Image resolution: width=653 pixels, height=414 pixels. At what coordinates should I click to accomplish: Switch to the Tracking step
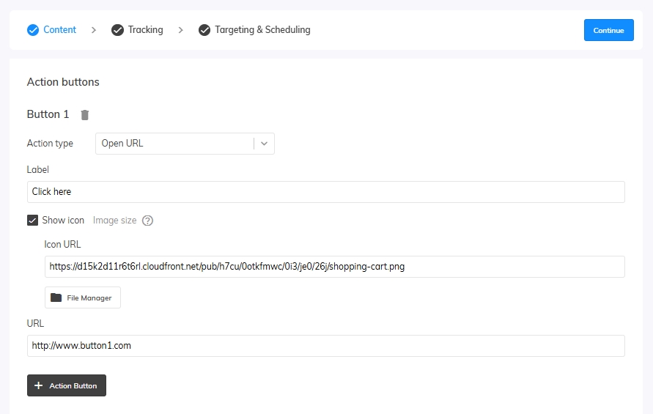click(145, 30)
